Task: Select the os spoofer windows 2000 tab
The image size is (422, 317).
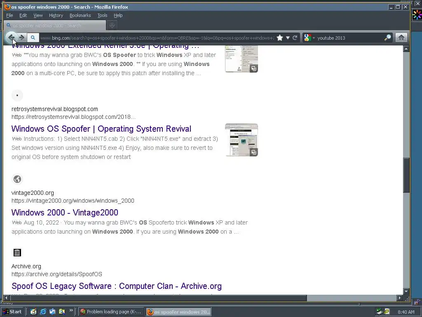Action: click(55, 25)
